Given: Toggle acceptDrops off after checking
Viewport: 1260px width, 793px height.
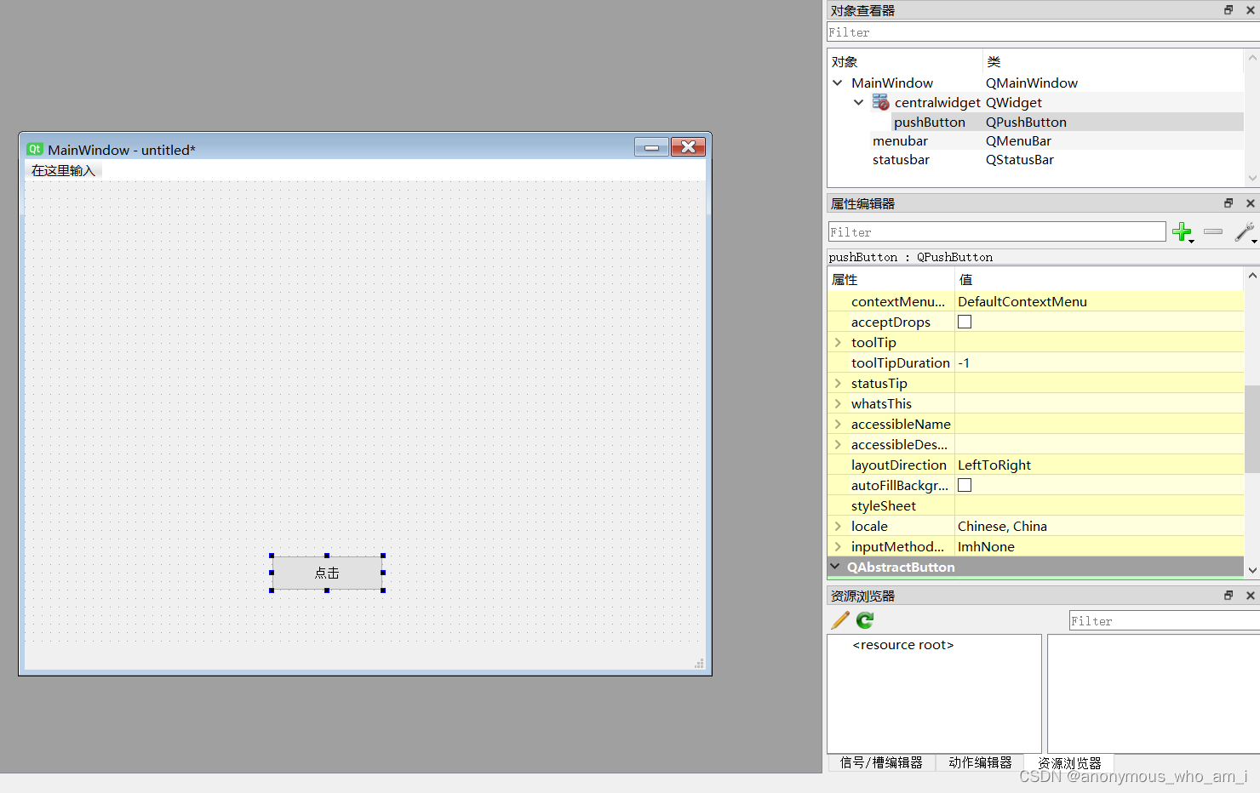Looking at the screenshot, I should point(964,321).
